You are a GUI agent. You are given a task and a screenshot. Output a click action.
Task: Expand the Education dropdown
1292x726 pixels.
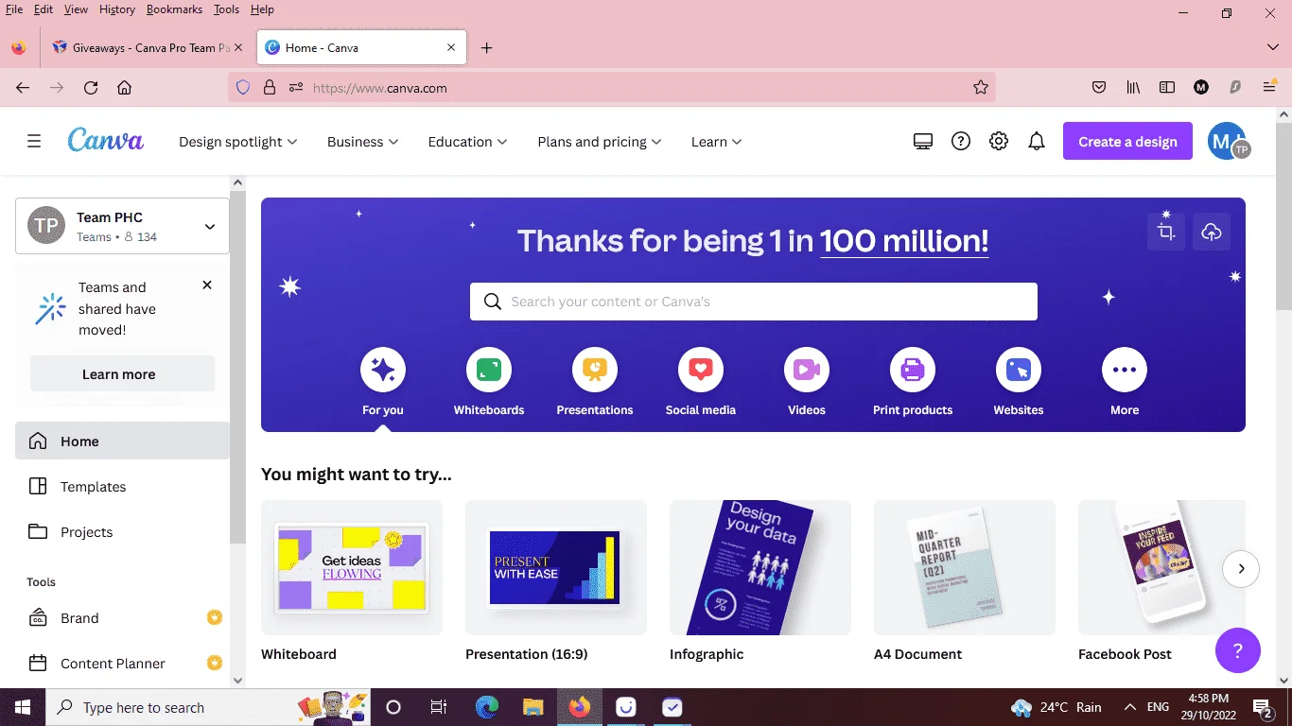click(x=467, y=142)
